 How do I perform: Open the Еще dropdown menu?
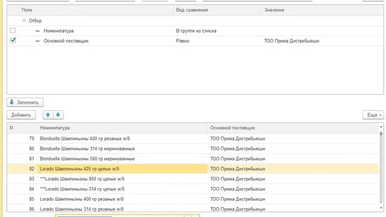[373, 115]
